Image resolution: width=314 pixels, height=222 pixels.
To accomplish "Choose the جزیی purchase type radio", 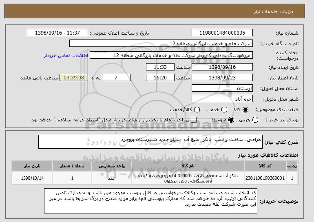I will pos(255,120).
